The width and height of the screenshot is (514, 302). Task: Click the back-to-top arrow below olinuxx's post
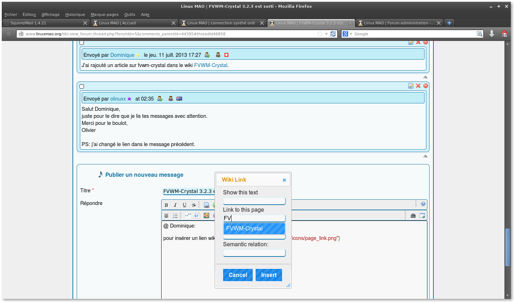pyautogui.click(x=425, y=156)
